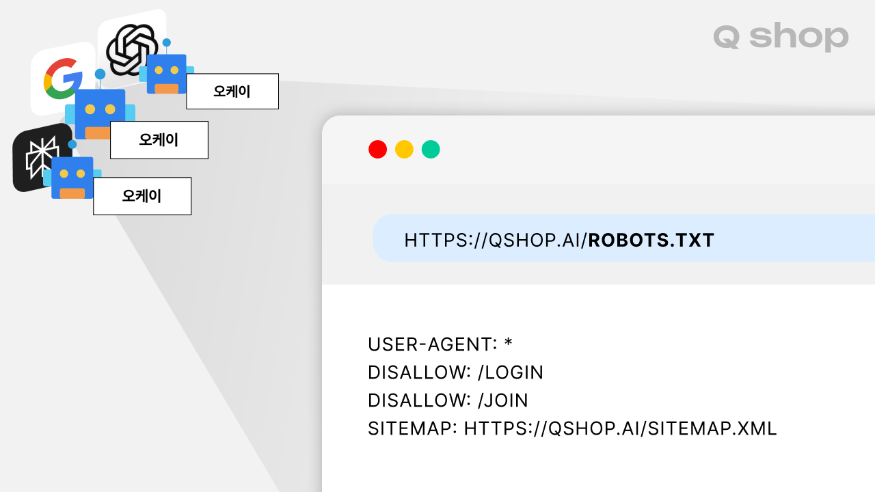Click the yellow minimize window dot
Image resolution: width=875 pixels, height=492 pixels.
(x=404, y=149)
